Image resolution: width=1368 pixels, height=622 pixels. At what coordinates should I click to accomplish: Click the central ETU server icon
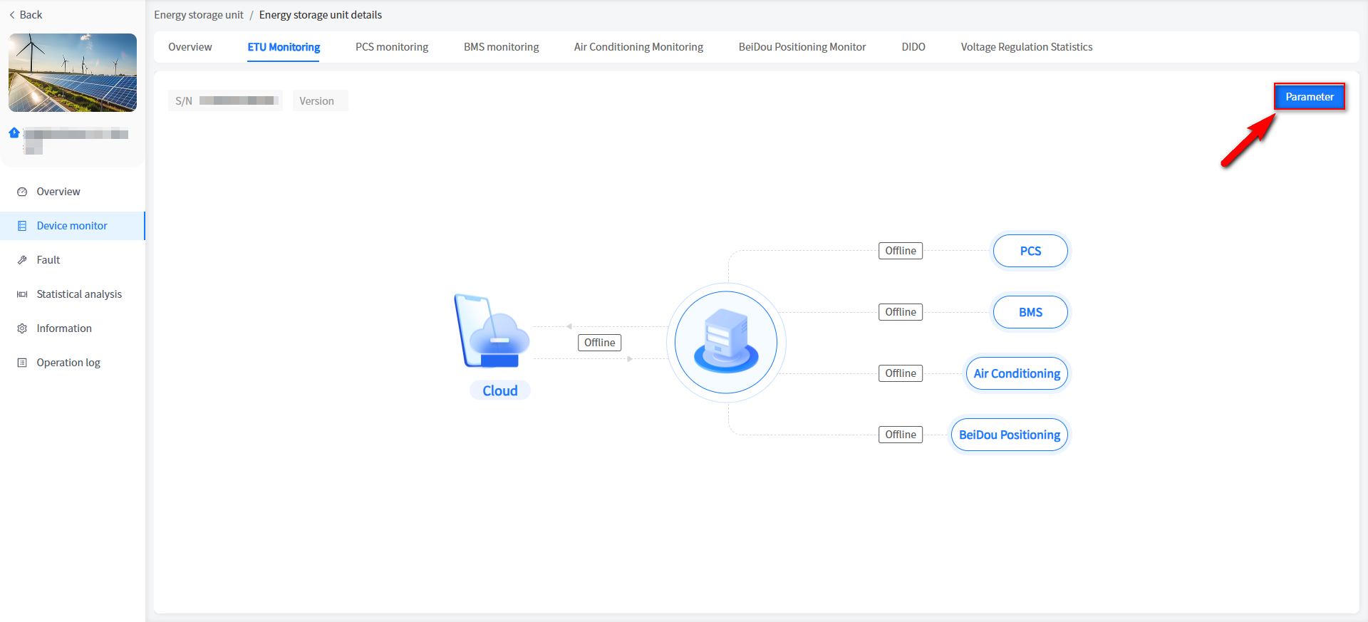pos(726,343)
